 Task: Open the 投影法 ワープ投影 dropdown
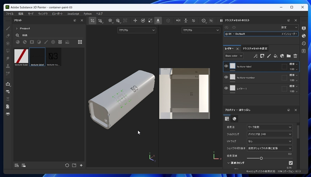click(x=269, y=127)
